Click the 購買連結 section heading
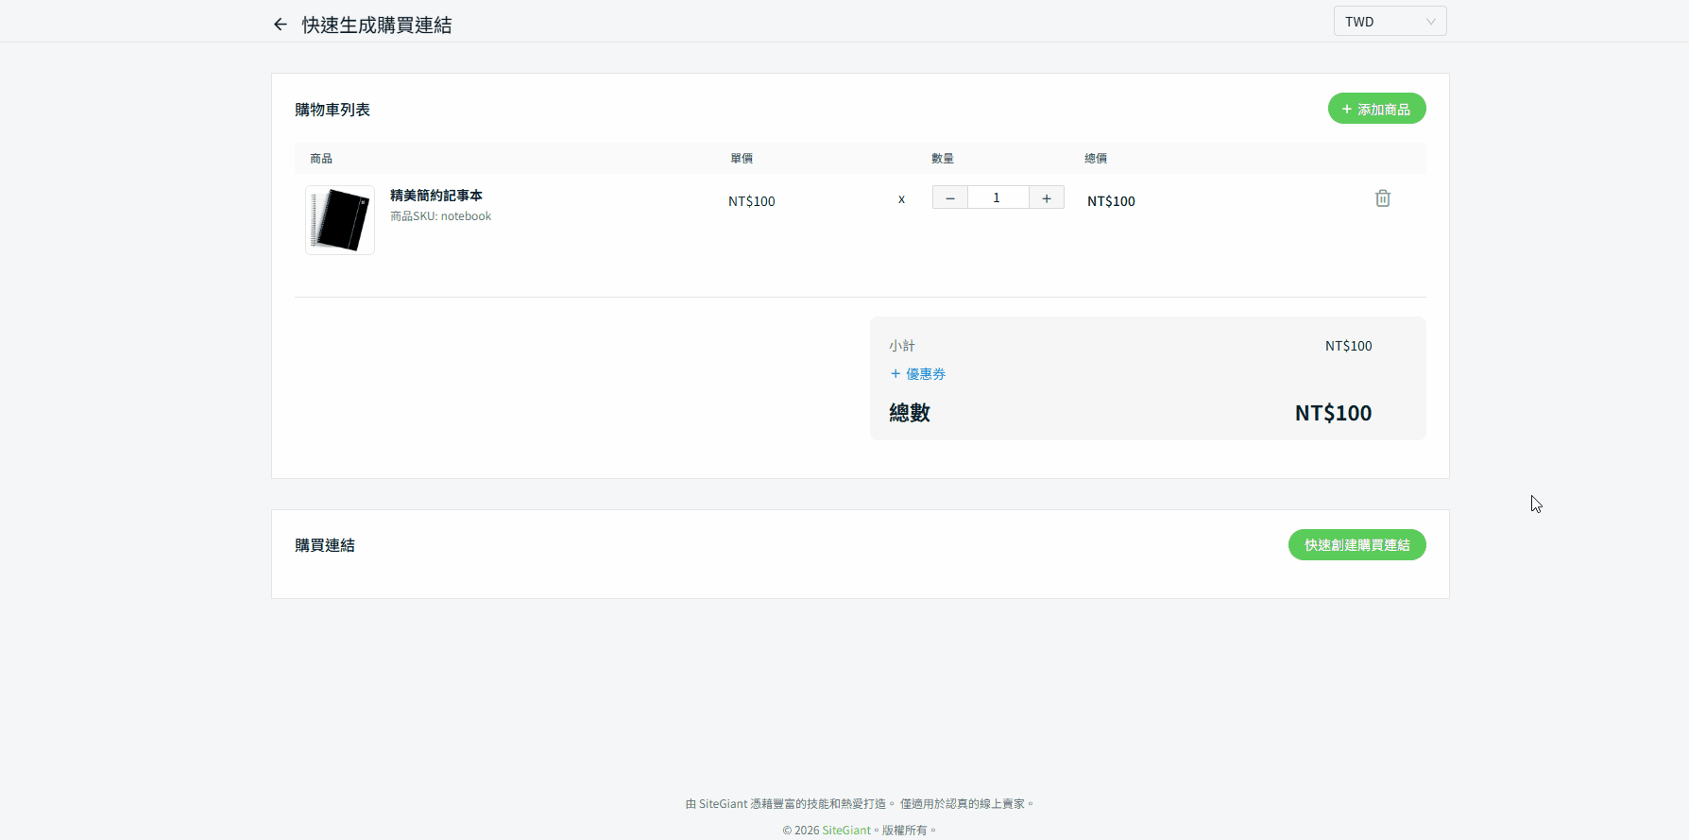This screenshot has height=840, width=1689. click(325, 545)
